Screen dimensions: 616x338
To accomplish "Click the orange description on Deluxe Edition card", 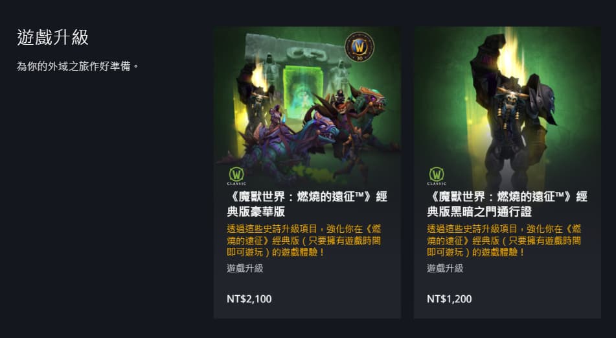I will pos(304,241).
